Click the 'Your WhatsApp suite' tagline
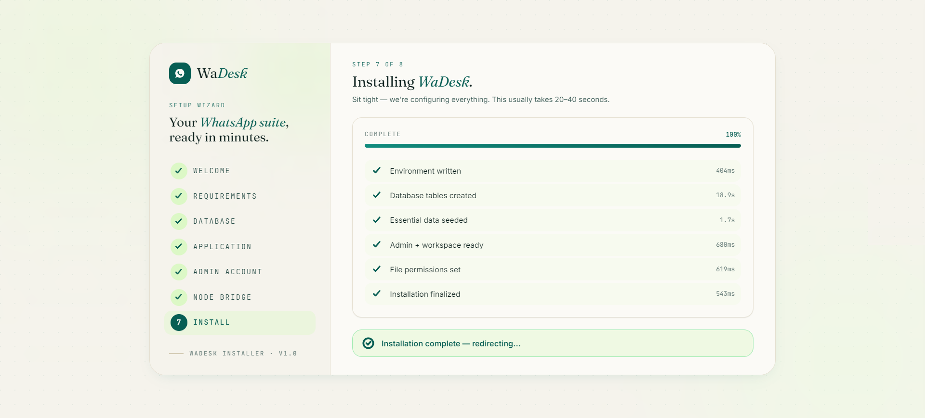925x418 pixels. (x=229, y=130)
